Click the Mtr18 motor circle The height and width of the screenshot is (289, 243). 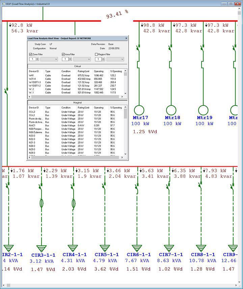pyautogui.click(x=171, y=110)
